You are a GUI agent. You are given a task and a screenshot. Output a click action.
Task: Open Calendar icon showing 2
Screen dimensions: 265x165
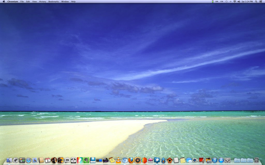click(48, 160)
